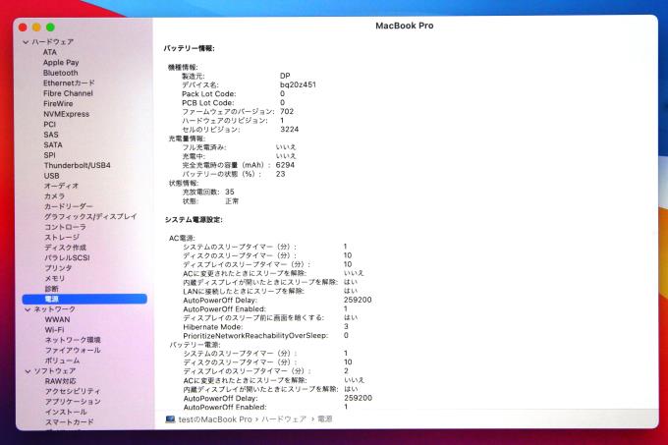Collapse the ソフトウェア section chevron
The image size is (668, 445).
(28, 371)
